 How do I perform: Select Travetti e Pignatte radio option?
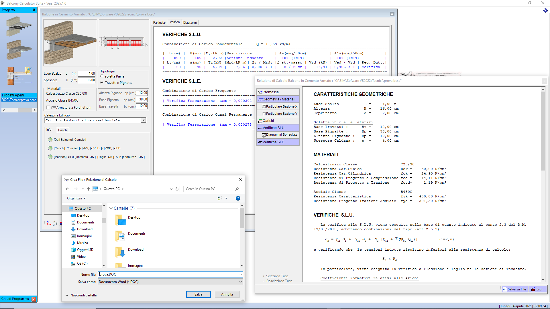102,82
